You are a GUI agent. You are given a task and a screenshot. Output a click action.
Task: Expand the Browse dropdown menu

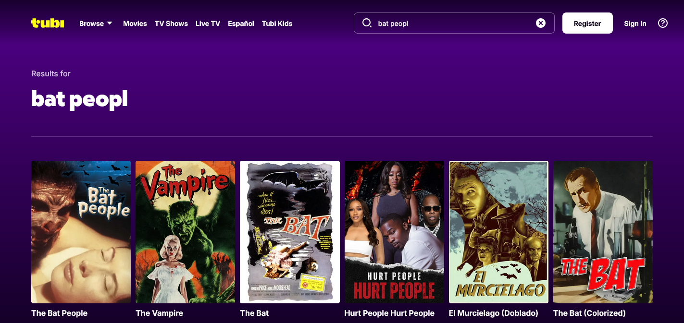[x=96, y=24]
